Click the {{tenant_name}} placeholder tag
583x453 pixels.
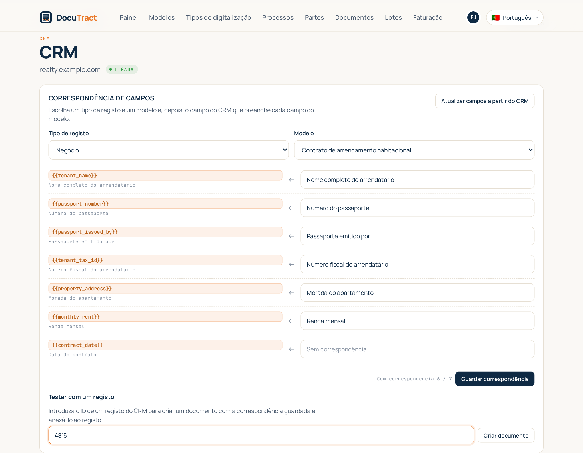pyautogui.click(x=165, y=175)
